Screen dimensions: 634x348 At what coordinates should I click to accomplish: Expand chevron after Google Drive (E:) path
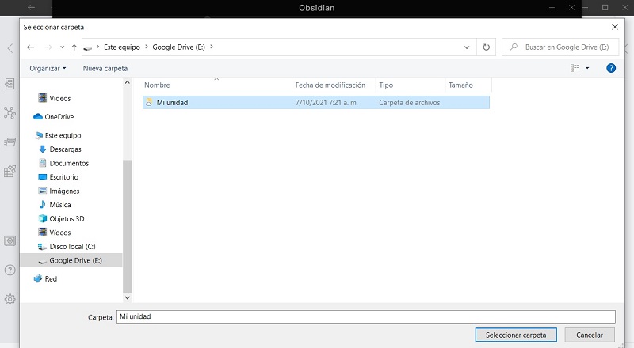click(212, 47)
